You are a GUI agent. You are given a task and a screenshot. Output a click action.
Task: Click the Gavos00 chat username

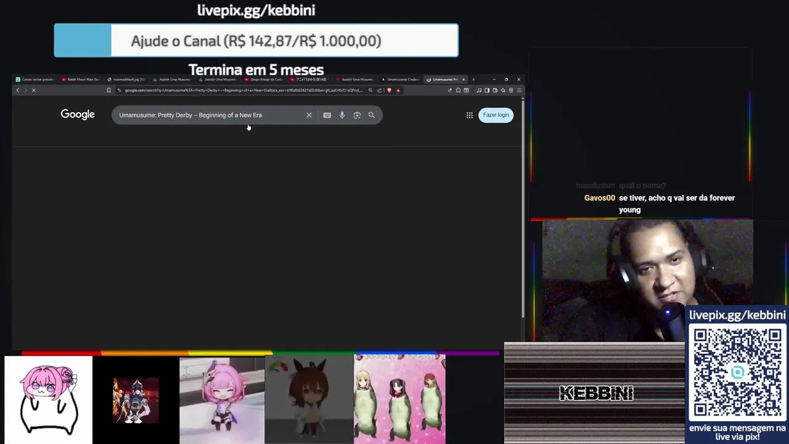point(600,198)
